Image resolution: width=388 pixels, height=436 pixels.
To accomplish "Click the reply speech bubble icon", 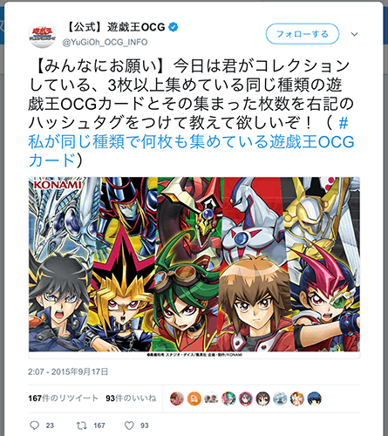I will click(34, 426).
